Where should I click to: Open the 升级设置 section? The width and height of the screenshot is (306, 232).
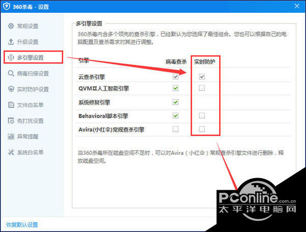point(27,42)
